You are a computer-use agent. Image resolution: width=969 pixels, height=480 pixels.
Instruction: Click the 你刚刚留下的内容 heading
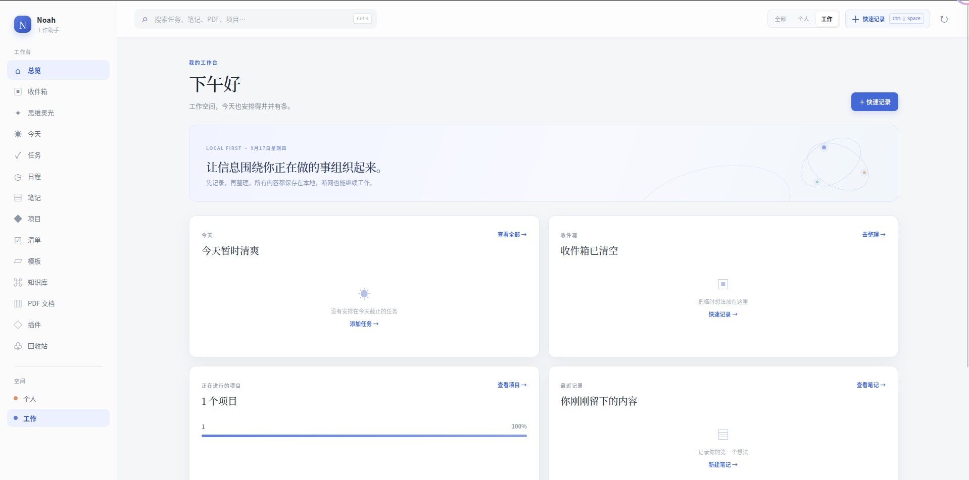[x=599, y=401]
